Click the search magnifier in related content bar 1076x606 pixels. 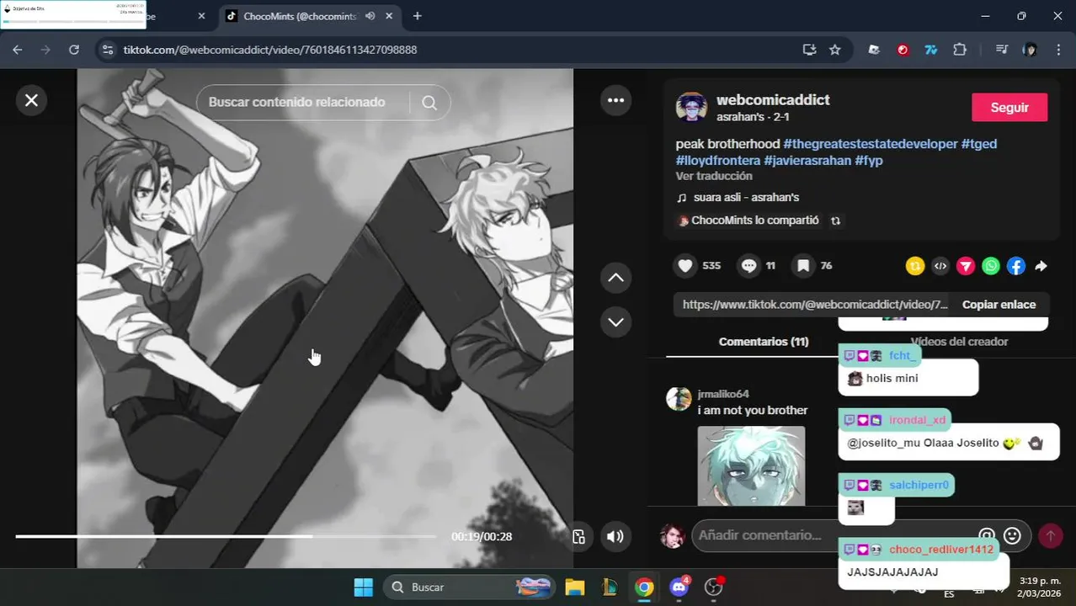429,103
